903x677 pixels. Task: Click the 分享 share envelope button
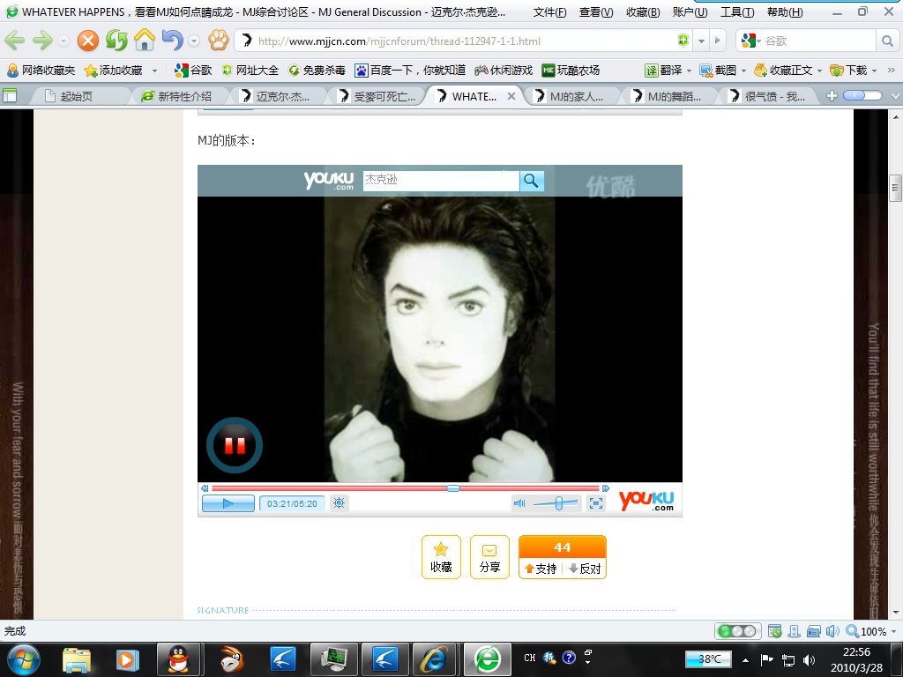(489, 557)
